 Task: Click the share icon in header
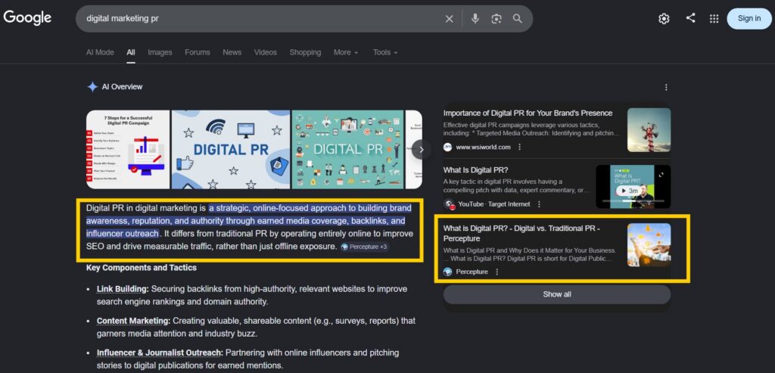coord(690,18)
